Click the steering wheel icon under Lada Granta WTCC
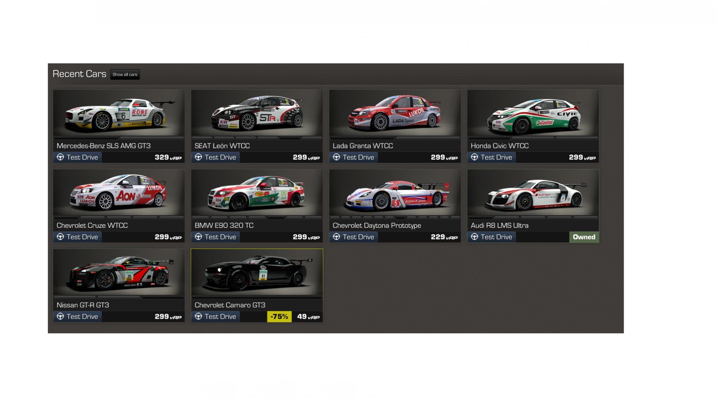The image size is (717, 400). pyautogui.click(x=336, y=157)
